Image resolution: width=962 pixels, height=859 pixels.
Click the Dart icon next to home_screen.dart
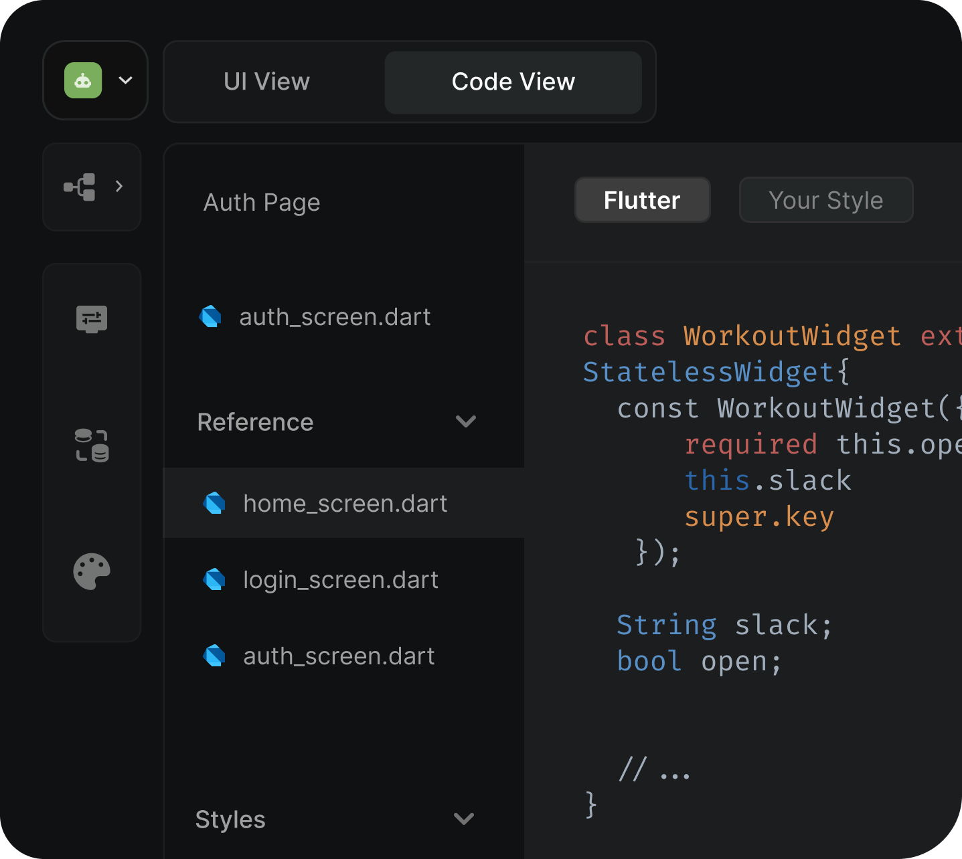click(214, 503)
